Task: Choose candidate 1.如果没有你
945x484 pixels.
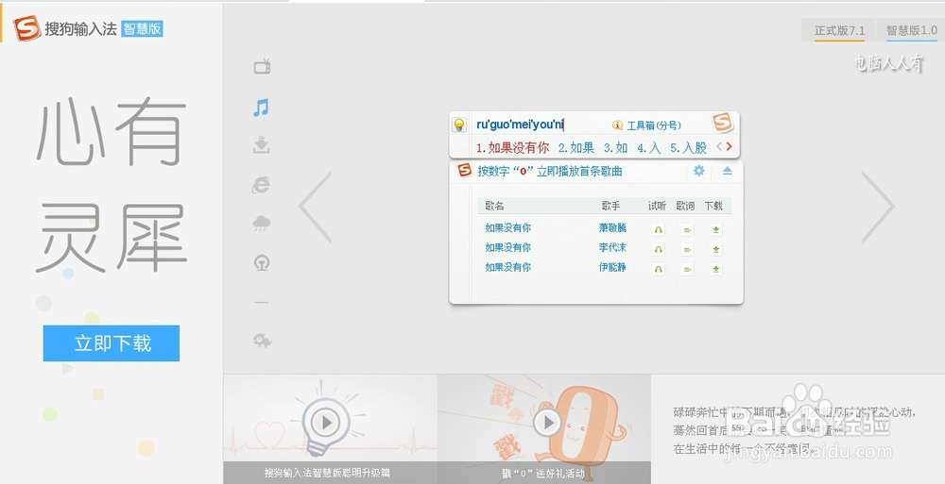Action: [513, 147]
